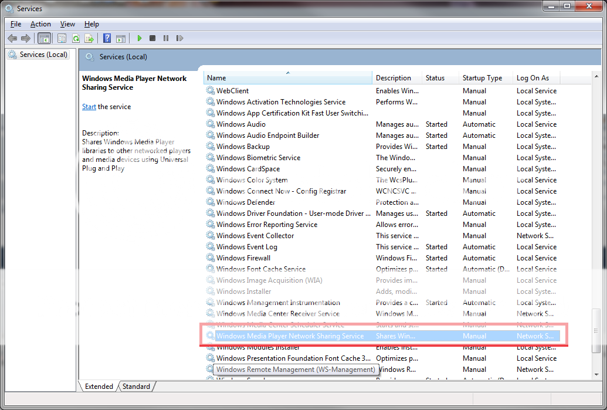Click the gear icon beside Windows Installer
This screenshot has height=410, width=607.
pyautogui.click(x=210, y=291)
